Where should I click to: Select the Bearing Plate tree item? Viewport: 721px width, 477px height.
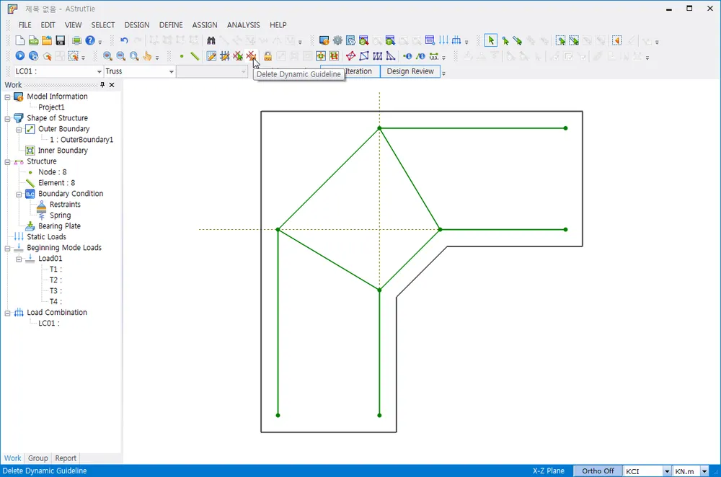pos(59,226)
